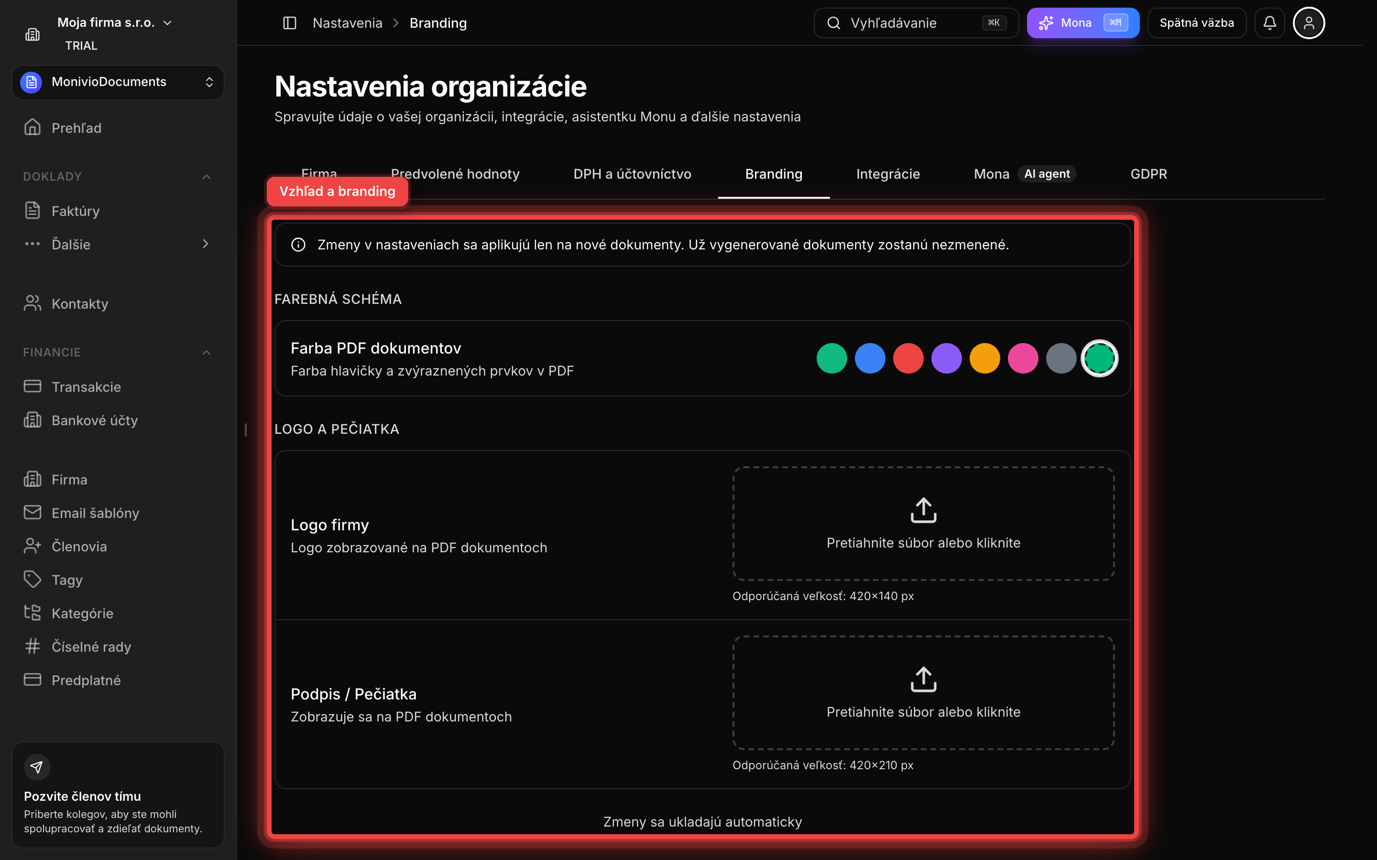Open the GDPR tab

(x=1149, y=174)
